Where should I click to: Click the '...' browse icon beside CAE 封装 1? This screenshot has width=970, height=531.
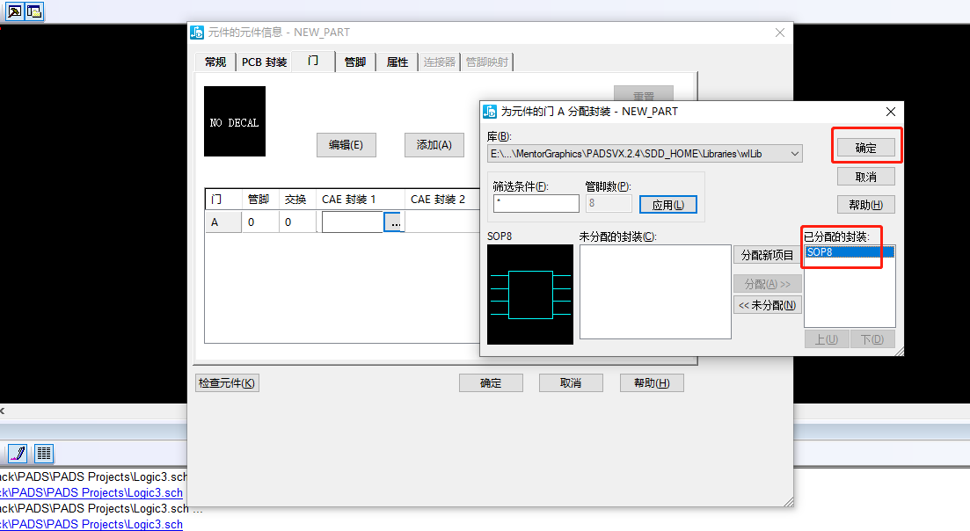394,222
